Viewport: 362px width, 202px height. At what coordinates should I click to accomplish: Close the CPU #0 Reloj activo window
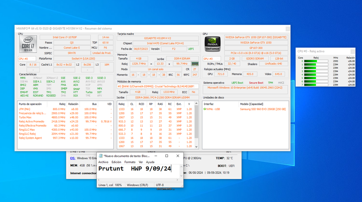[353, 51]
